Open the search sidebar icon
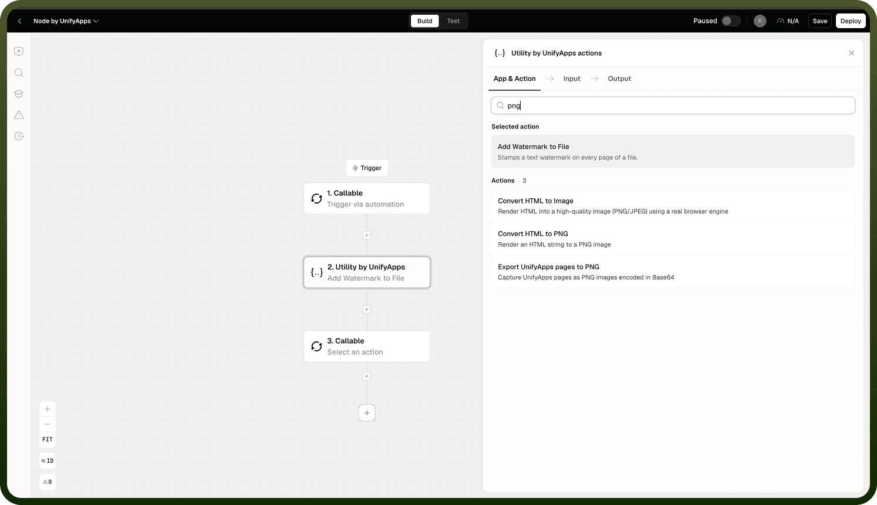 (x=19, y=73)
